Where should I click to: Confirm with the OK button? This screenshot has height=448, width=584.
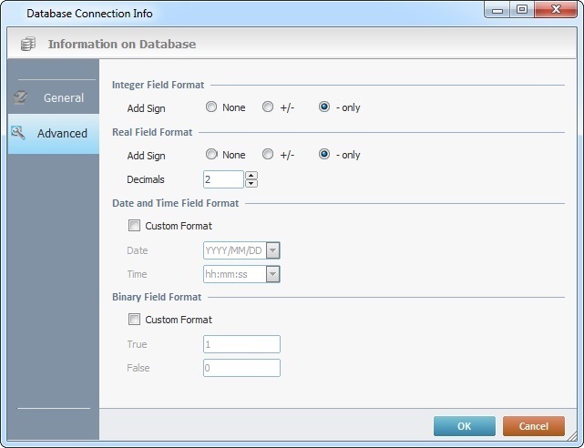click(465, 426)
